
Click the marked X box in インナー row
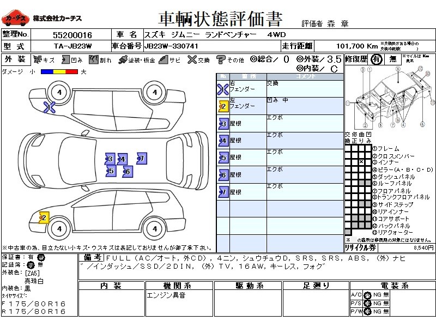click(x=361, y=162)
